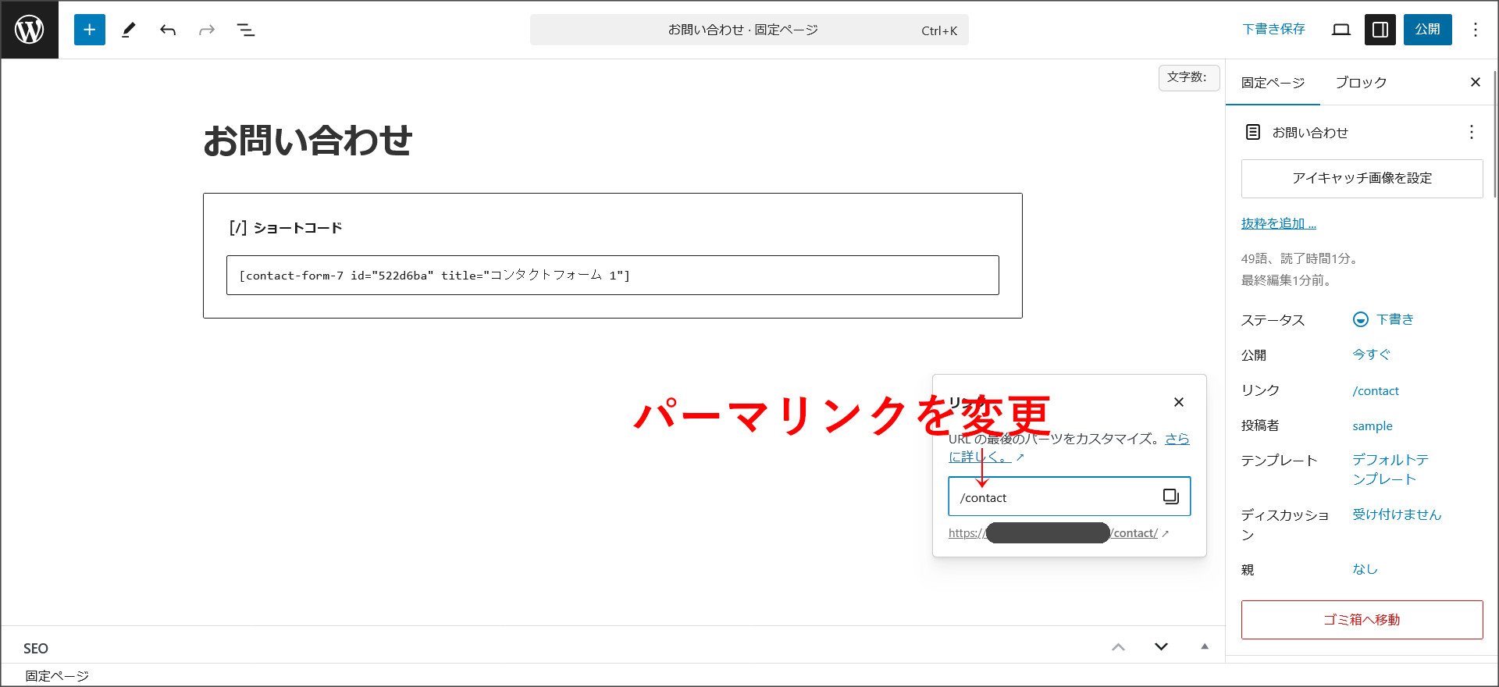Collapse the SEO panel with down chevron

coord(1161,646)
